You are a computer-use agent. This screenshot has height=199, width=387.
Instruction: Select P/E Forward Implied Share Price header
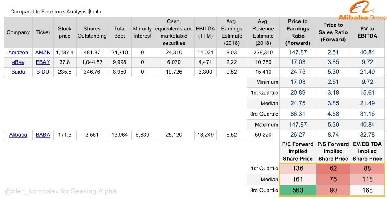[298, 151]
